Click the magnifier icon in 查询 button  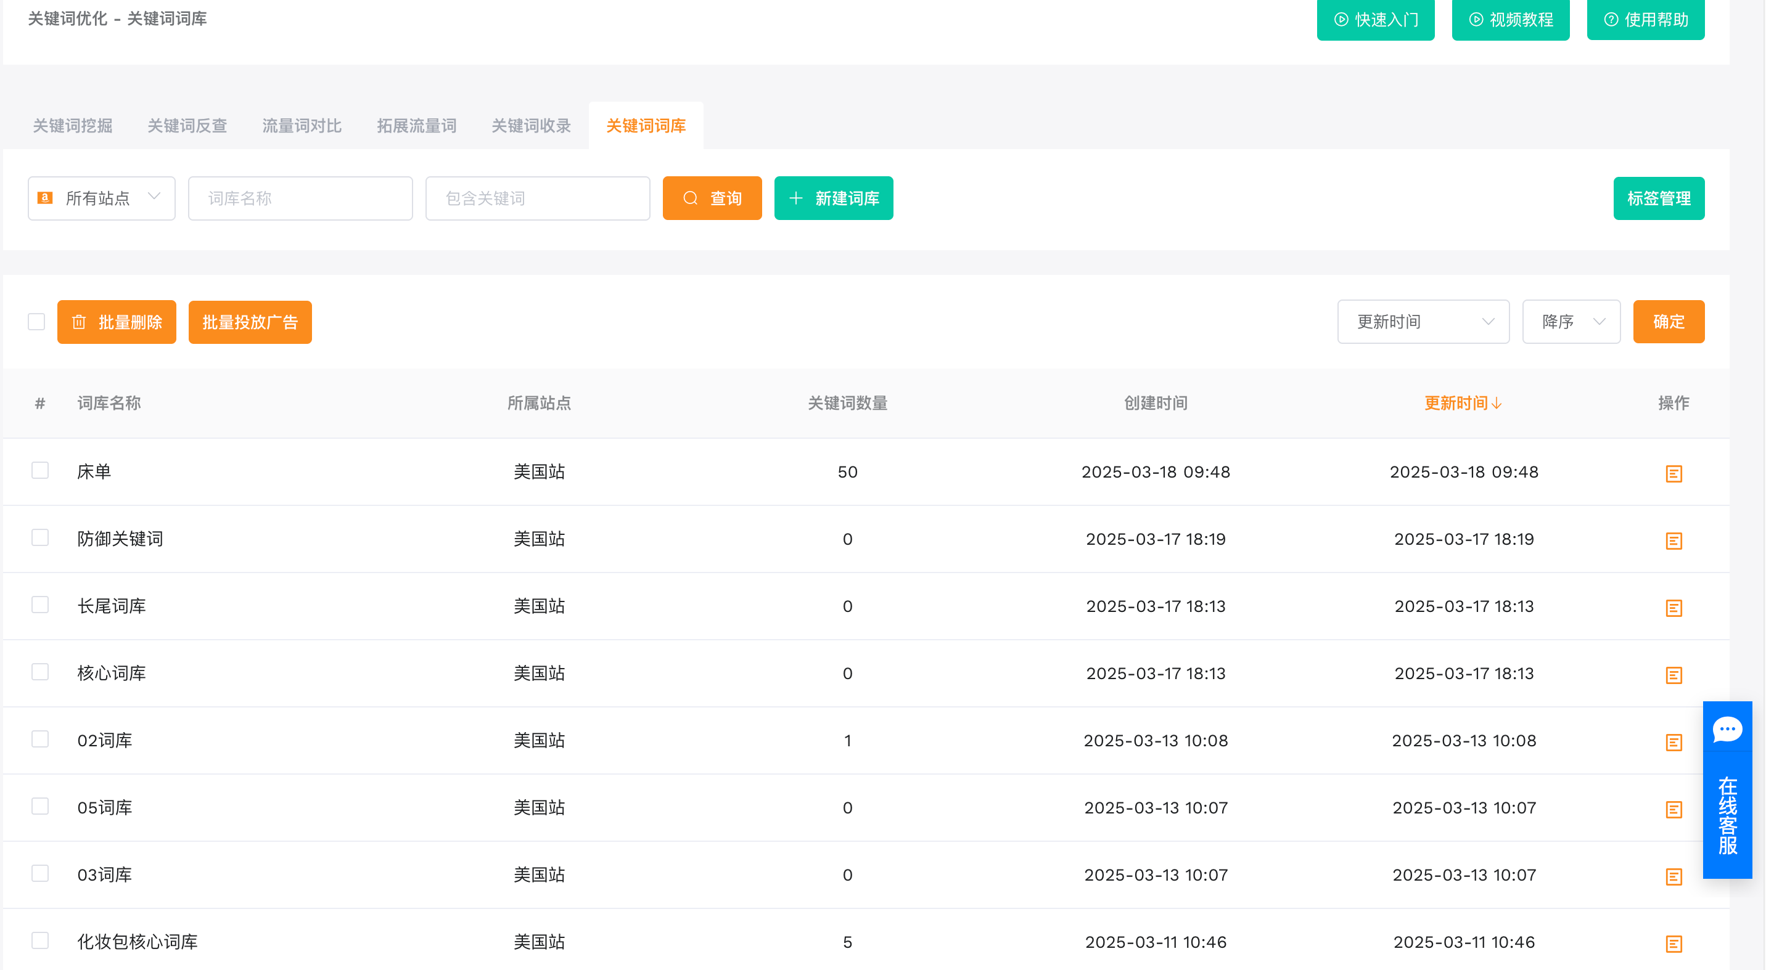[x=691, y=198]
